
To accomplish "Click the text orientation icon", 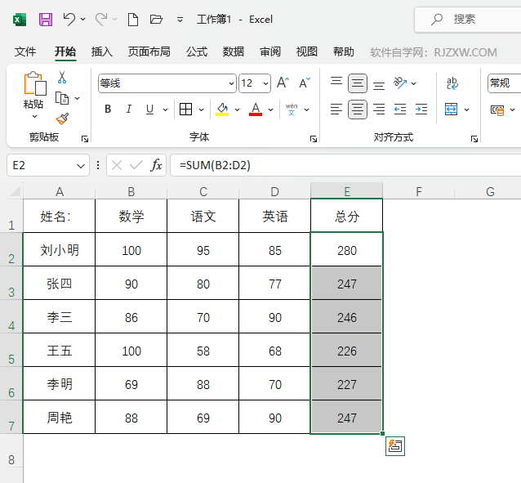I will (x=399, y=83).
